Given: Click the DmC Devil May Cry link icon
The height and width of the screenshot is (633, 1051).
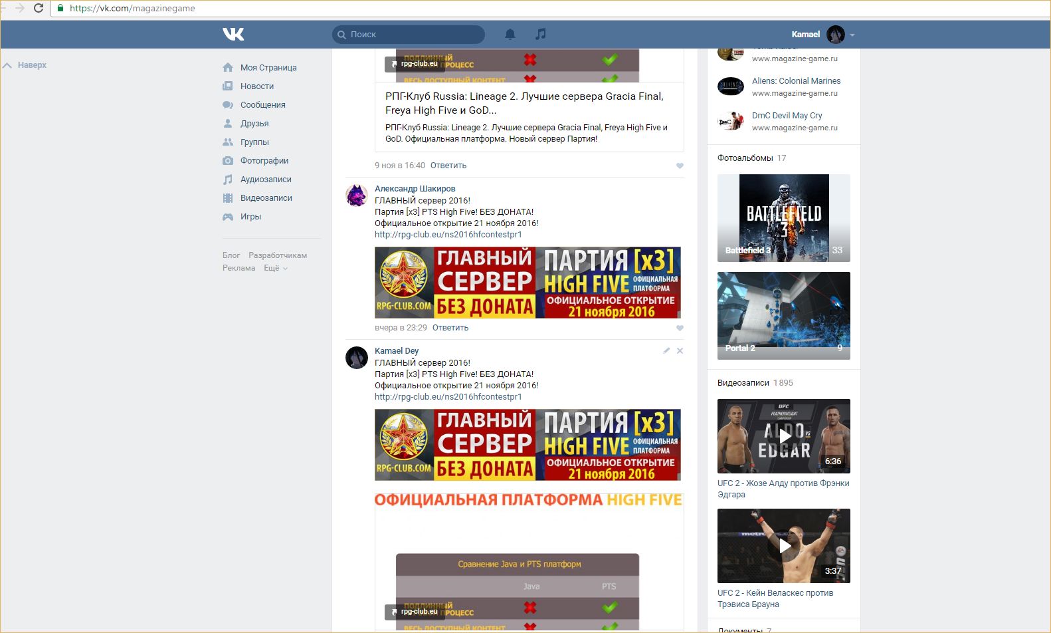Looking at the screenshot, I should pyautogui.click(x=731, y=121).
